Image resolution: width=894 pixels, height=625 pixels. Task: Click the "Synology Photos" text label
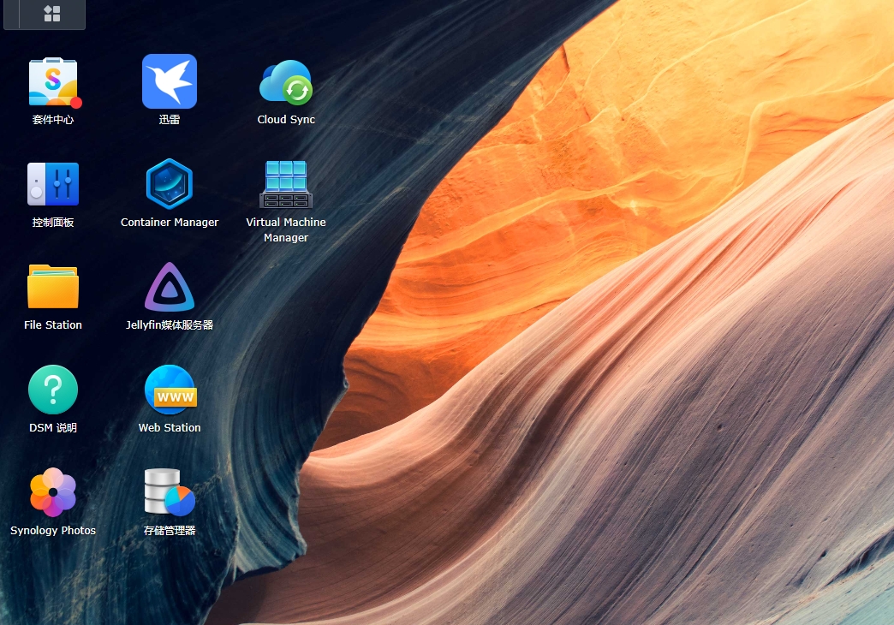pos(53,530)
